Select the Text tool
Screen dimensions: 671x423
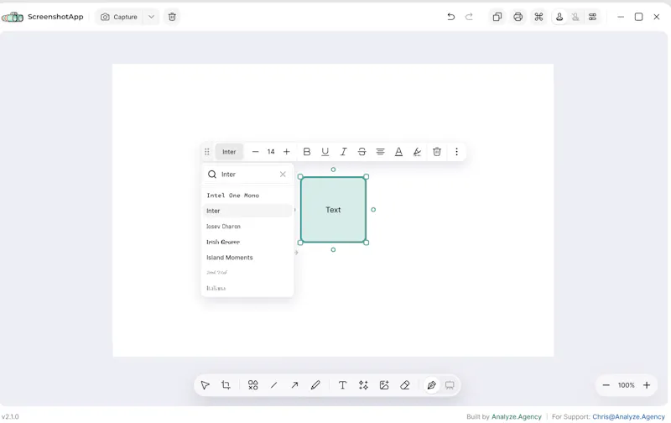(x=342, y=385)
